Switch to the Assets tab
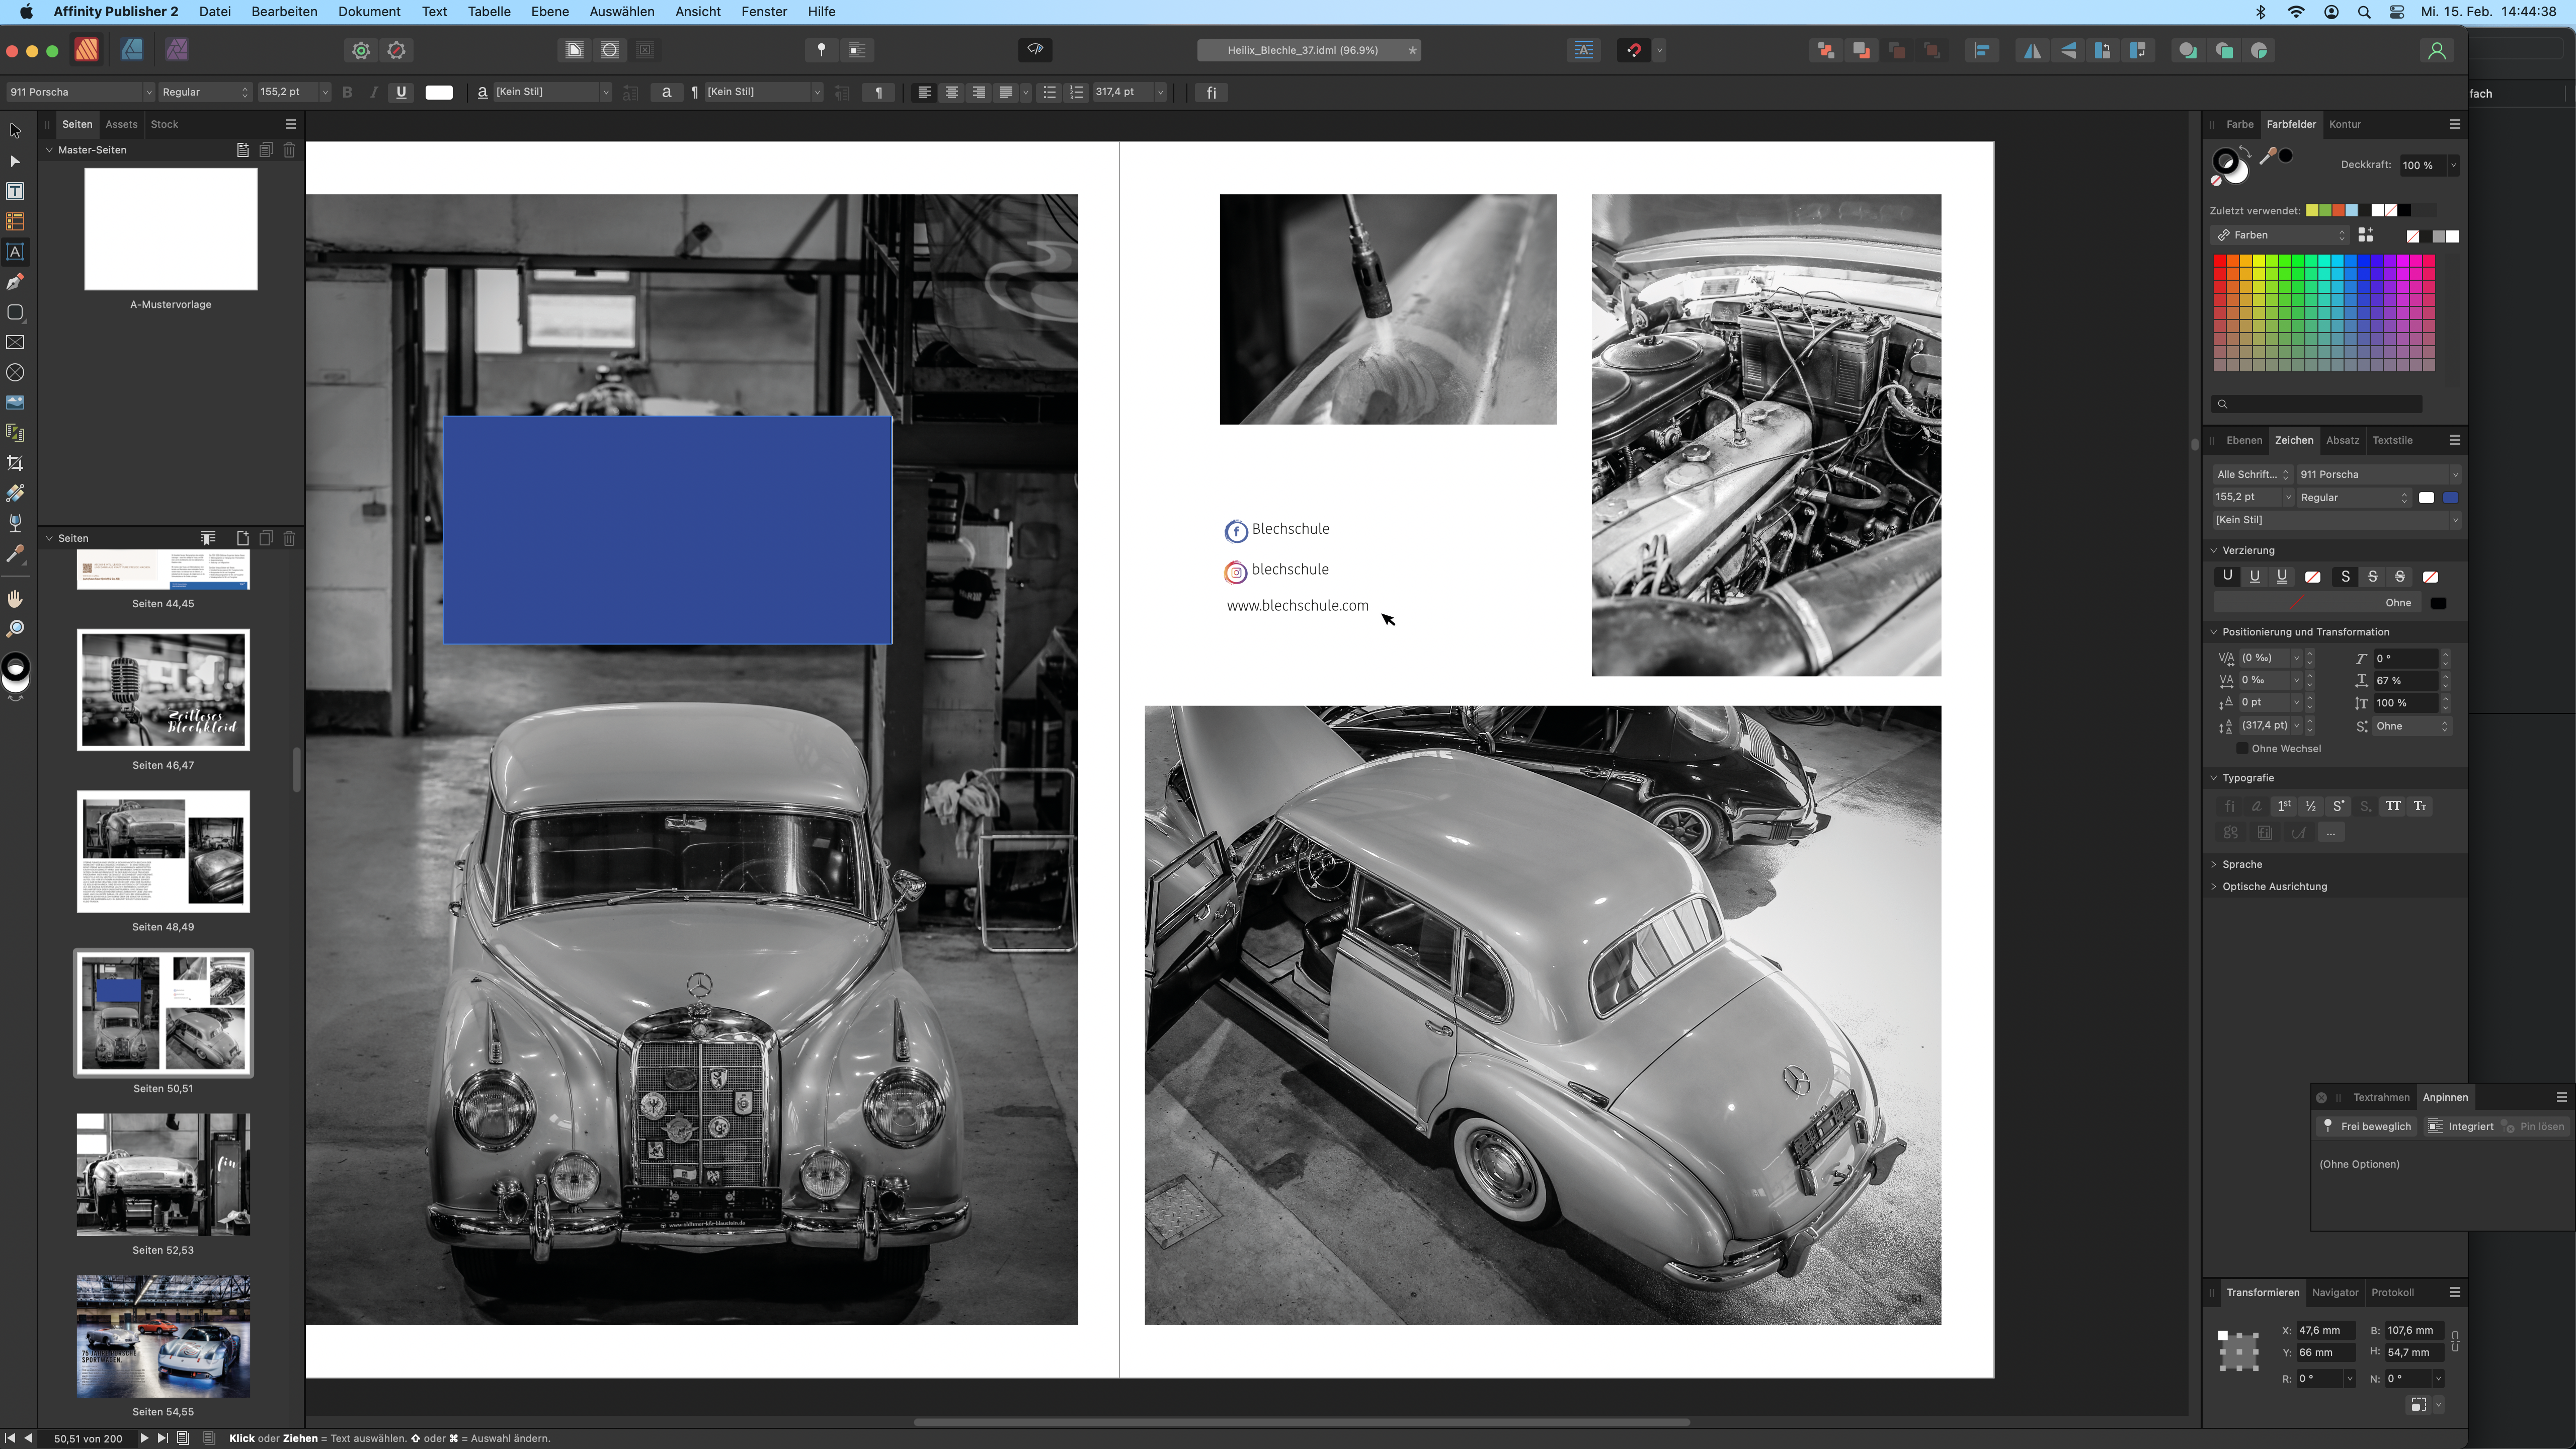This screenshot has width=2576, height=1449. (121, 124)
